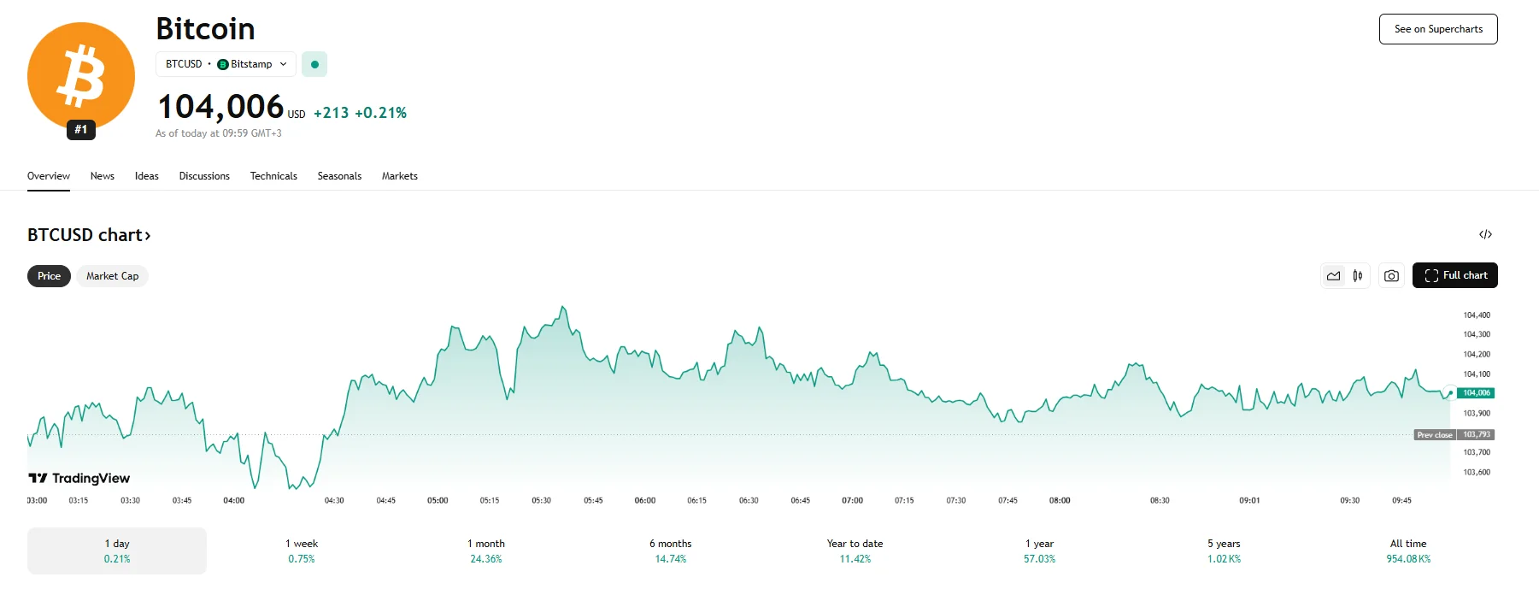Image resolution: width=1539 pixels, height=589 pixels.
Task: Switch to candlestick chart style icon
Action: pyautogui.click(x=1358, y=276)
